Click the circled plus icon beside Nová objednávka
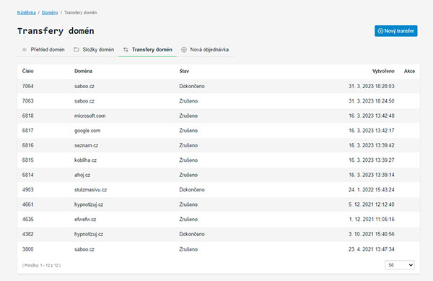Screen dimensions: 433x281 [x=184, y=50]
